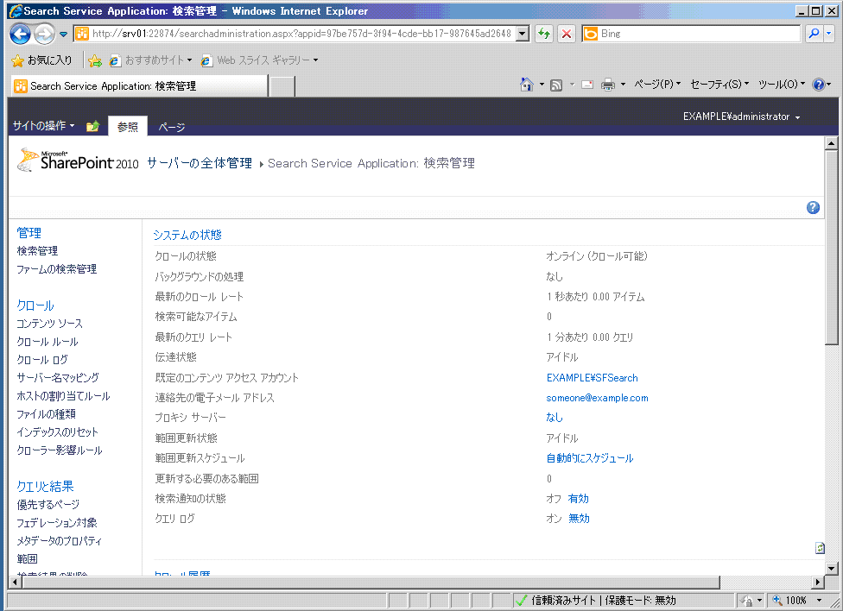
Task: Click the navigate up folder icon
Action: [x=93, y=126]
